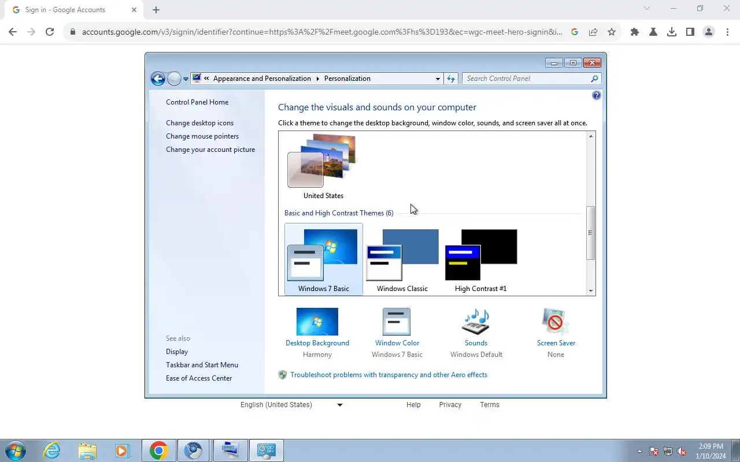Click Chrome back navigation arrow
The width and height of the screenshot is (740, 462).
click(x=13, y=32)
